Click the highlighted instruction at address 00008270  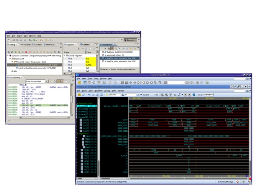tap(44, 105)
